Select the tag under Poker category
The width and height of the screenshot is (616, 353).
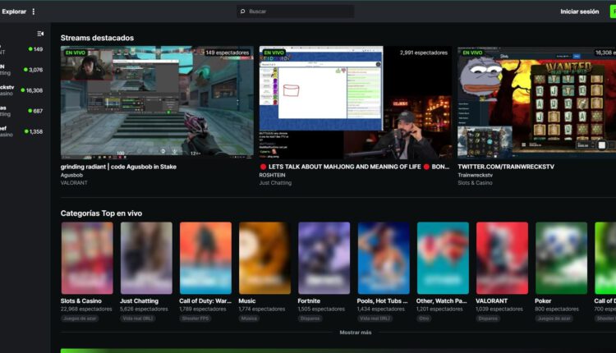[x=554, y=319]
